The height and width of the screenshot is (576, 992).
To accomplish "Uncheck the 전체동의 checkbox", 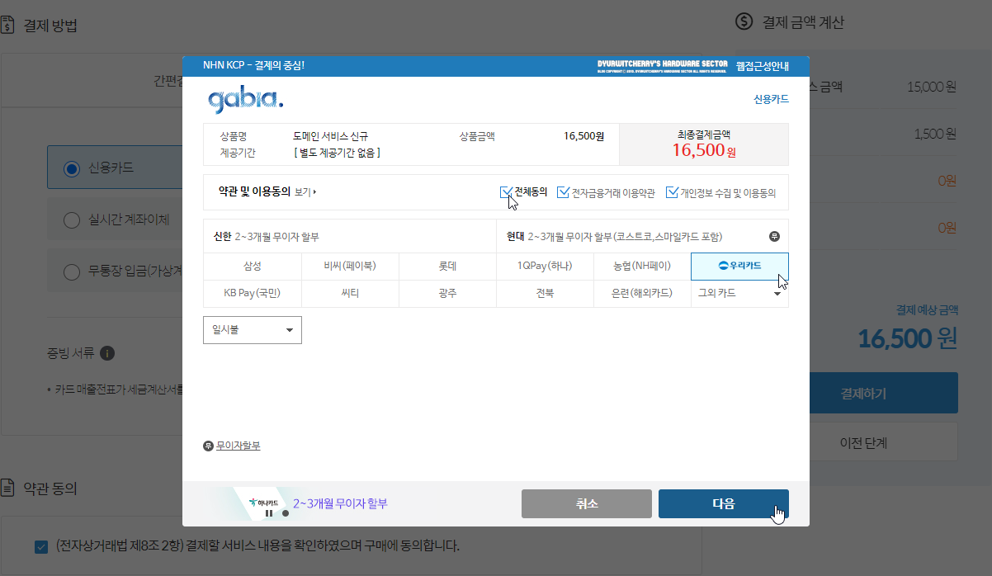I will pos(507,191).
